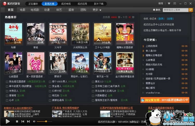This screenshot has width=195, height=126.
Task: Open the 影片下载 tab
Action: click(x=99, y=4)
